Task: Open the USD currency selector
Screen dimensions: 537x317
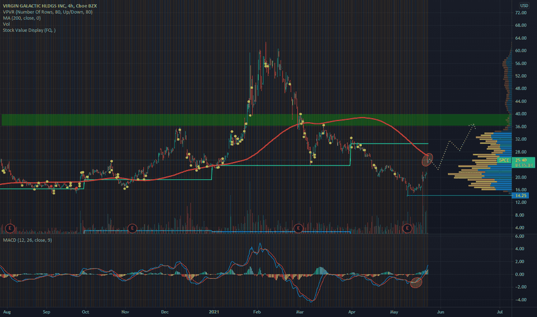Action: [x=524, y=6]
